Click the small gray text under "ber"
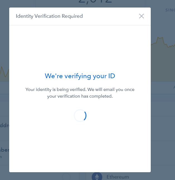 pyautogui.click(x=1, y=157)
